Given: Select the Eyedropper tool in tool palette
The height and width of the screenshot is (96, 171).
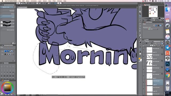Looking at the screenshot, I should click(x=140, y=21).
